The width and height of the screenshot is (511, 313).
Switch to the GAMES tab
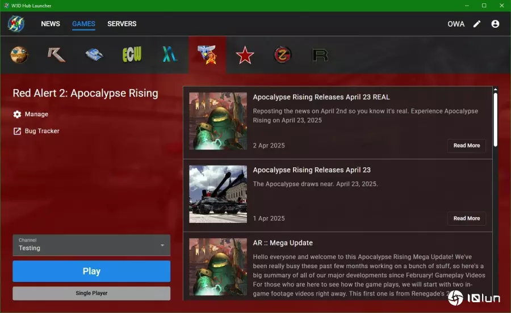pyautogui.click(x=84, y=24)
